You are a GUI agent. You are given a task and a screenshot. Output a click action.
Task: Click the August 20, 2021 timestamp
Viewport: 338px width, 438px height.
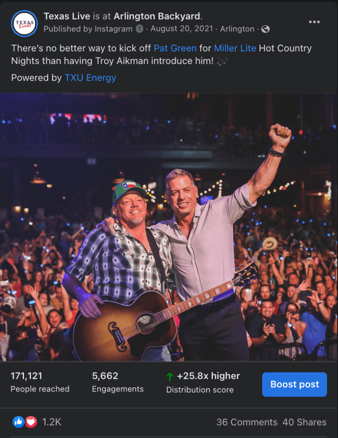[x=183, y=29]
